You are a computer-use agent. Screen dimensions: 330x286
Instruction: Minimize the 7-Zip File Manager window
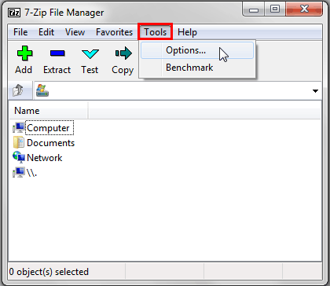[x=253, y=9]
